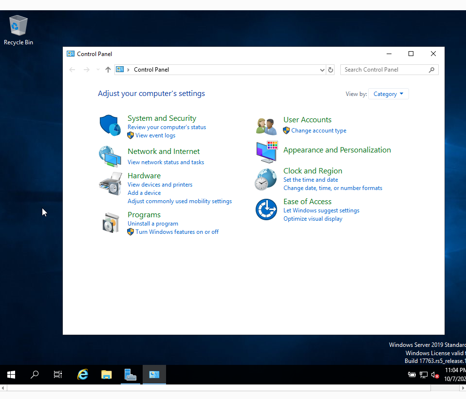466x399 pixels.
Task: Click Uninstall a program
Action: [x=153, y=224]
